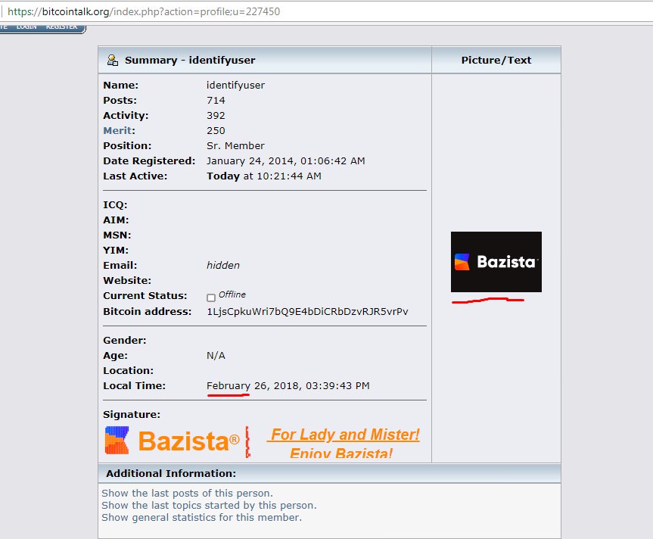Click the browser address bar URL

click(x=144, y=11)
